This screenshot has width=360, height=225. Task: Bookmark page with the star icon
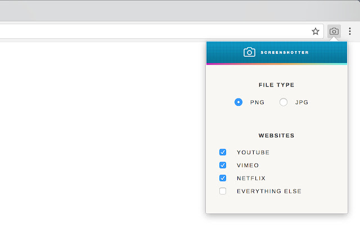[316, 31]
